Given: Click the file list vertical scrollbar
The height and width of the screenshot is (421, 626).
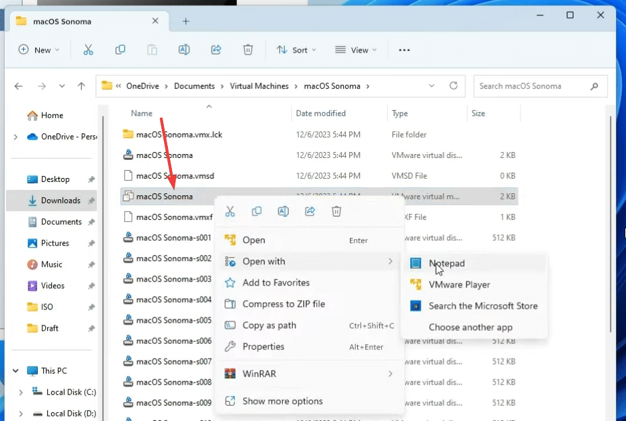Looking at the screenshot, I should 611,224.
